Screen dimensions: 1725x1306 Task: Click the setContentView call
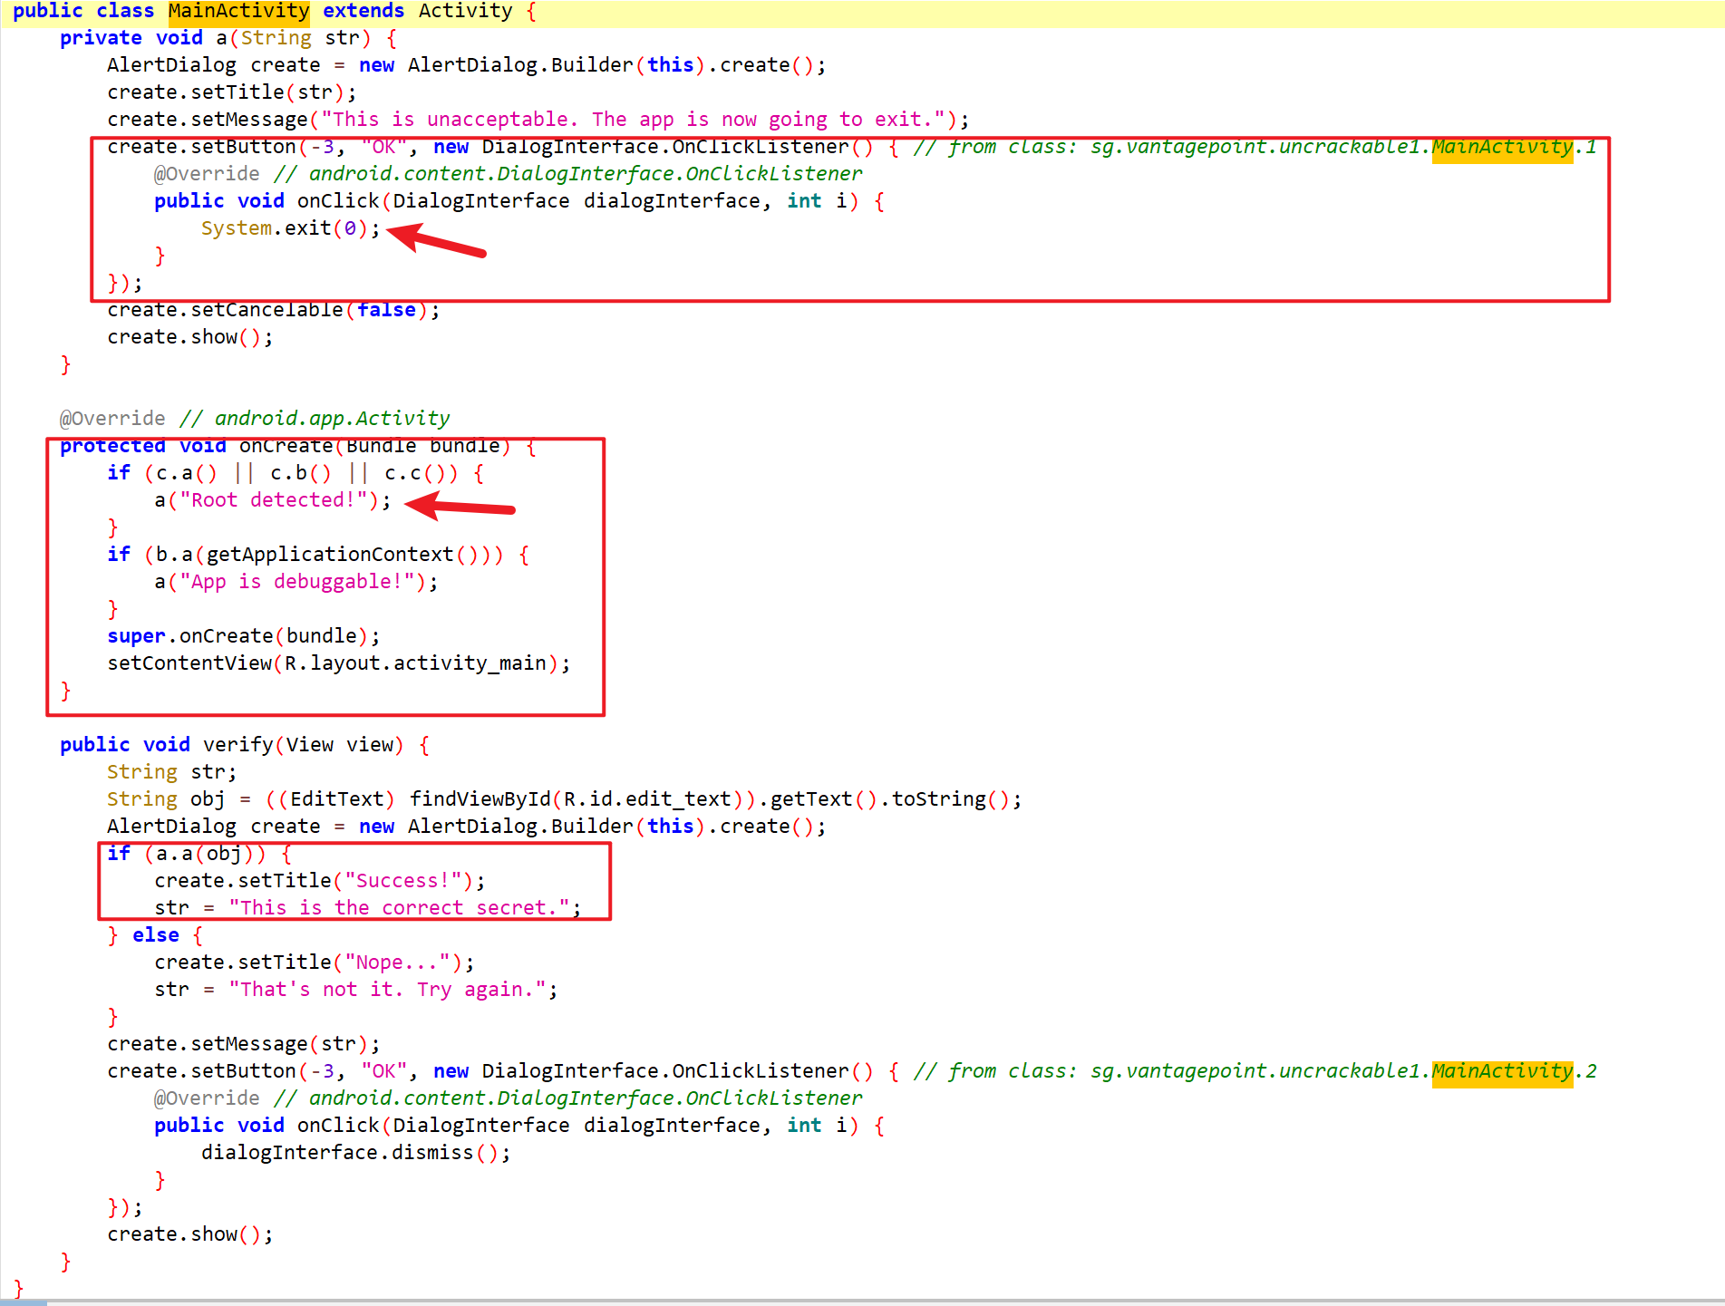click(x=189, y=663)
